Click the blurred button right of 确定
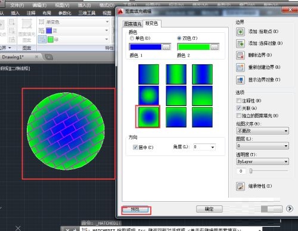 (x=272, y=209)
